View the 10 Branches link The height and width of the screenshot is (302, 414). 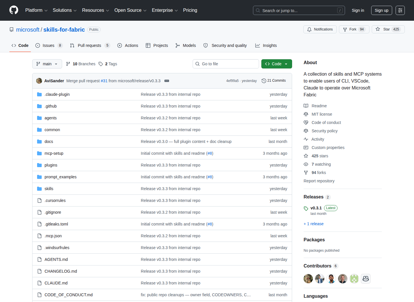[81, 64]
